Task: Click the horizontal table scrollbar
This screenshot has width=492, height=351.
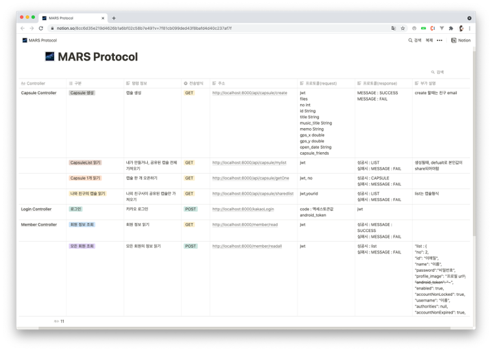Action: (245, 328)
